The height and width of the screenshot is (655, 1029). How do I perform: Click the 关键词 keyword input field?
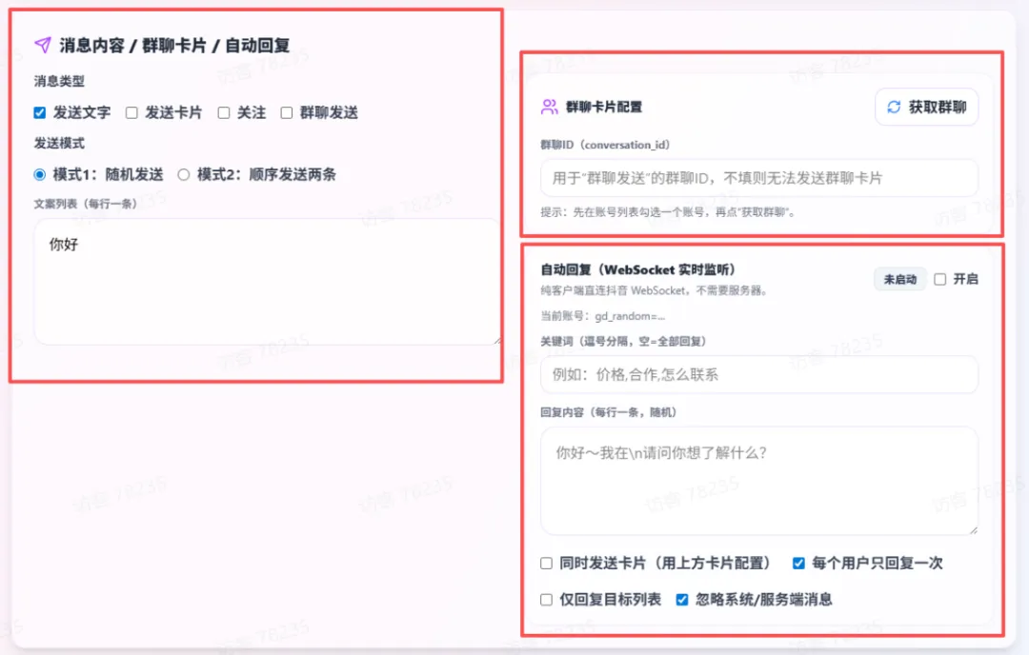point(759,375)
